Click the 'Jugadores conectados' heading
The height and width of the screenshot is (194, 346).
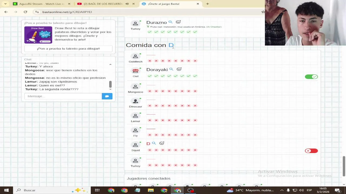149,178
